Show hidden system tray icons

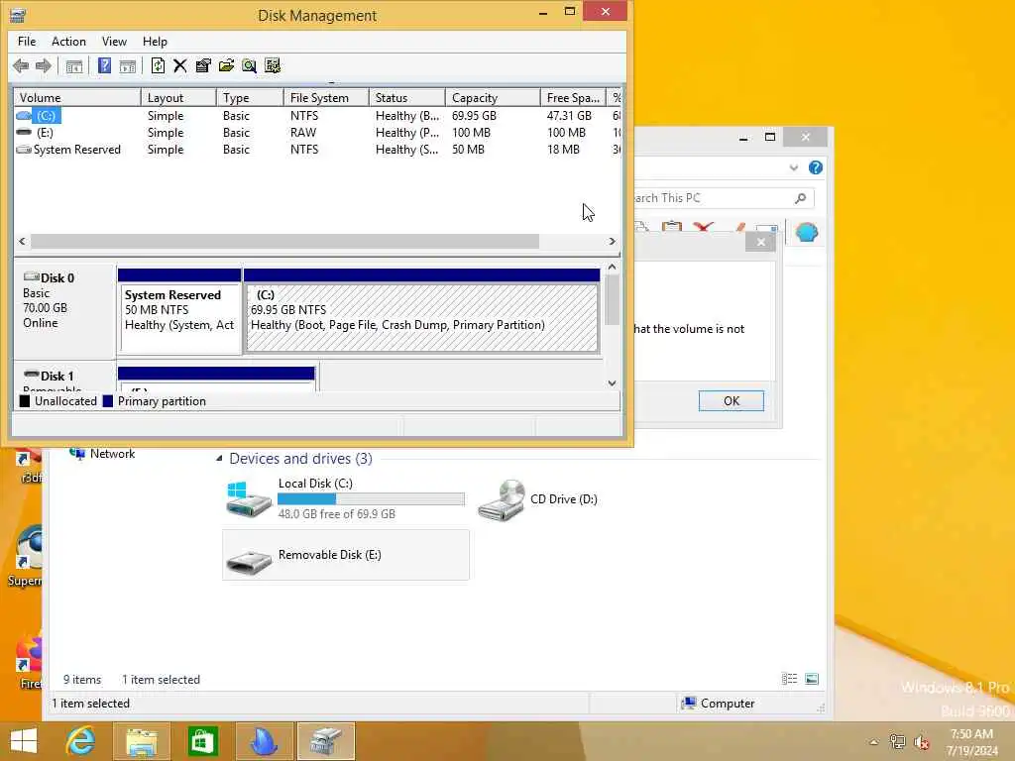click(874, 742)
